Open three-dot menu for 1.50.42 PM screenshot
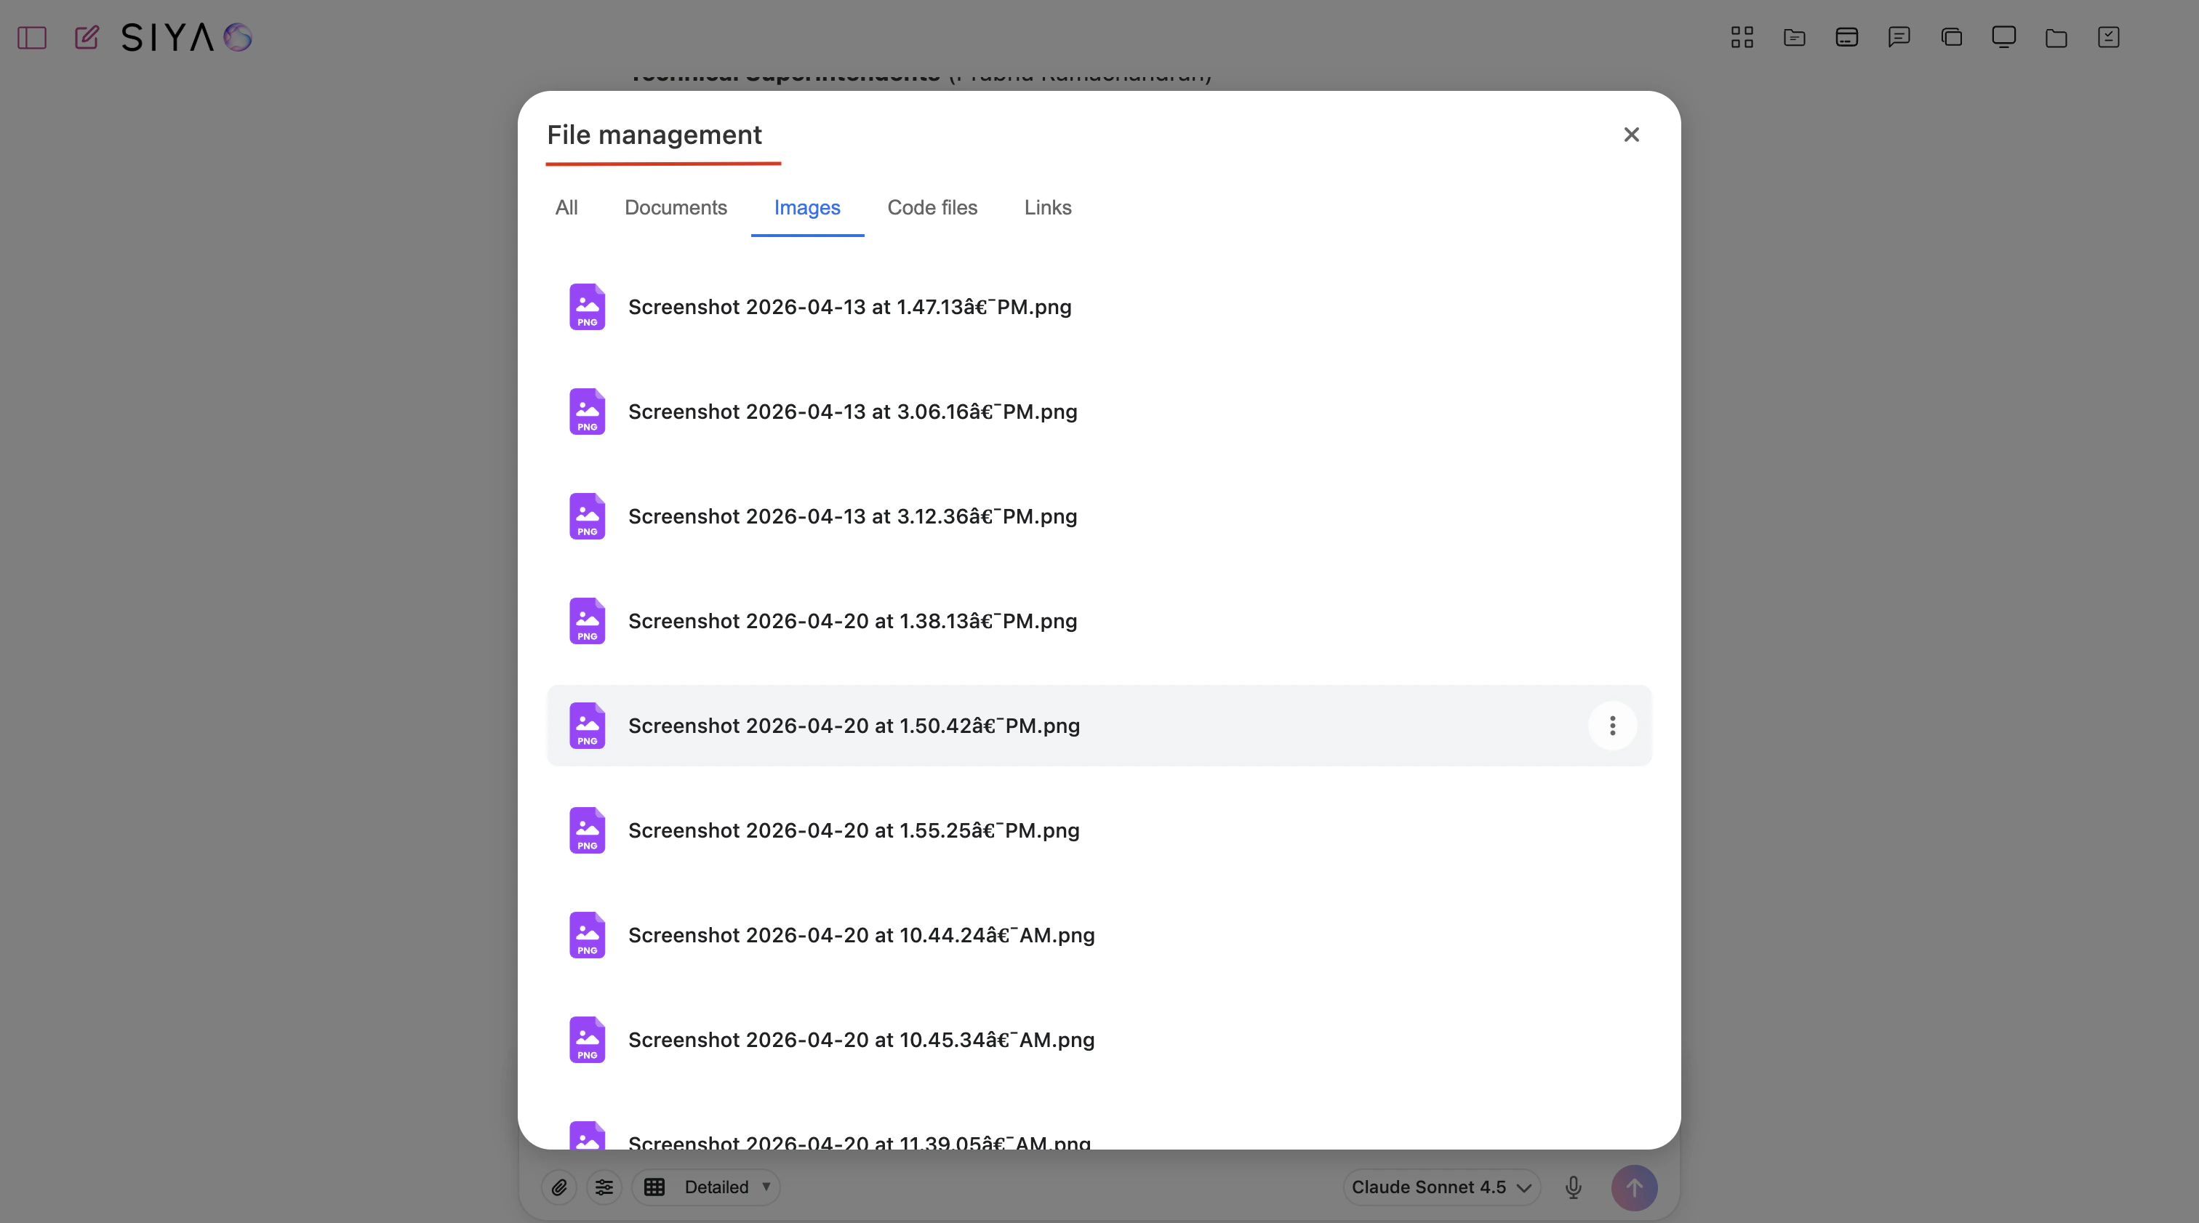2199x1223 pixels. click(1611, 726)
